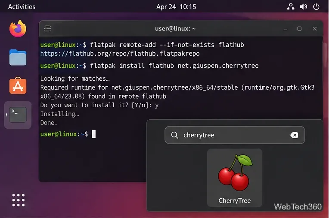Viewport: 329px width, 218px height.
Task: Select the Terminal icon in the dock
Action: click(x=18, y=115)
